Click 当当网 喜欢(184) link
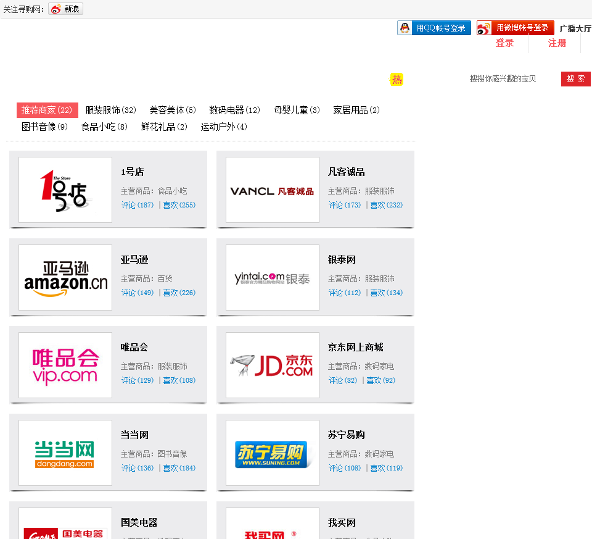 click(179, 469)
